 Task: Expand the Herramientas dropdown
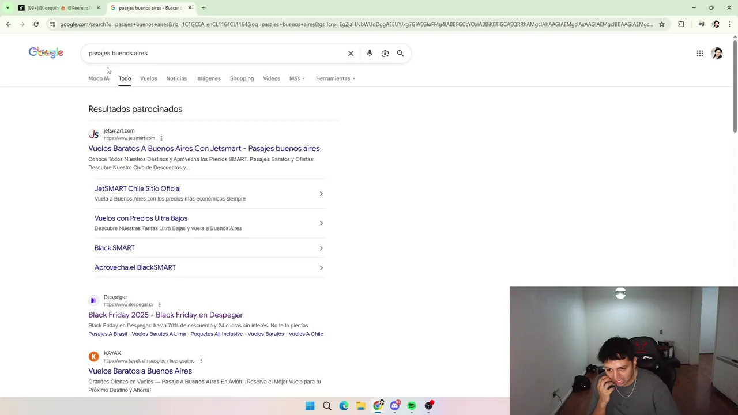[336, 78]
